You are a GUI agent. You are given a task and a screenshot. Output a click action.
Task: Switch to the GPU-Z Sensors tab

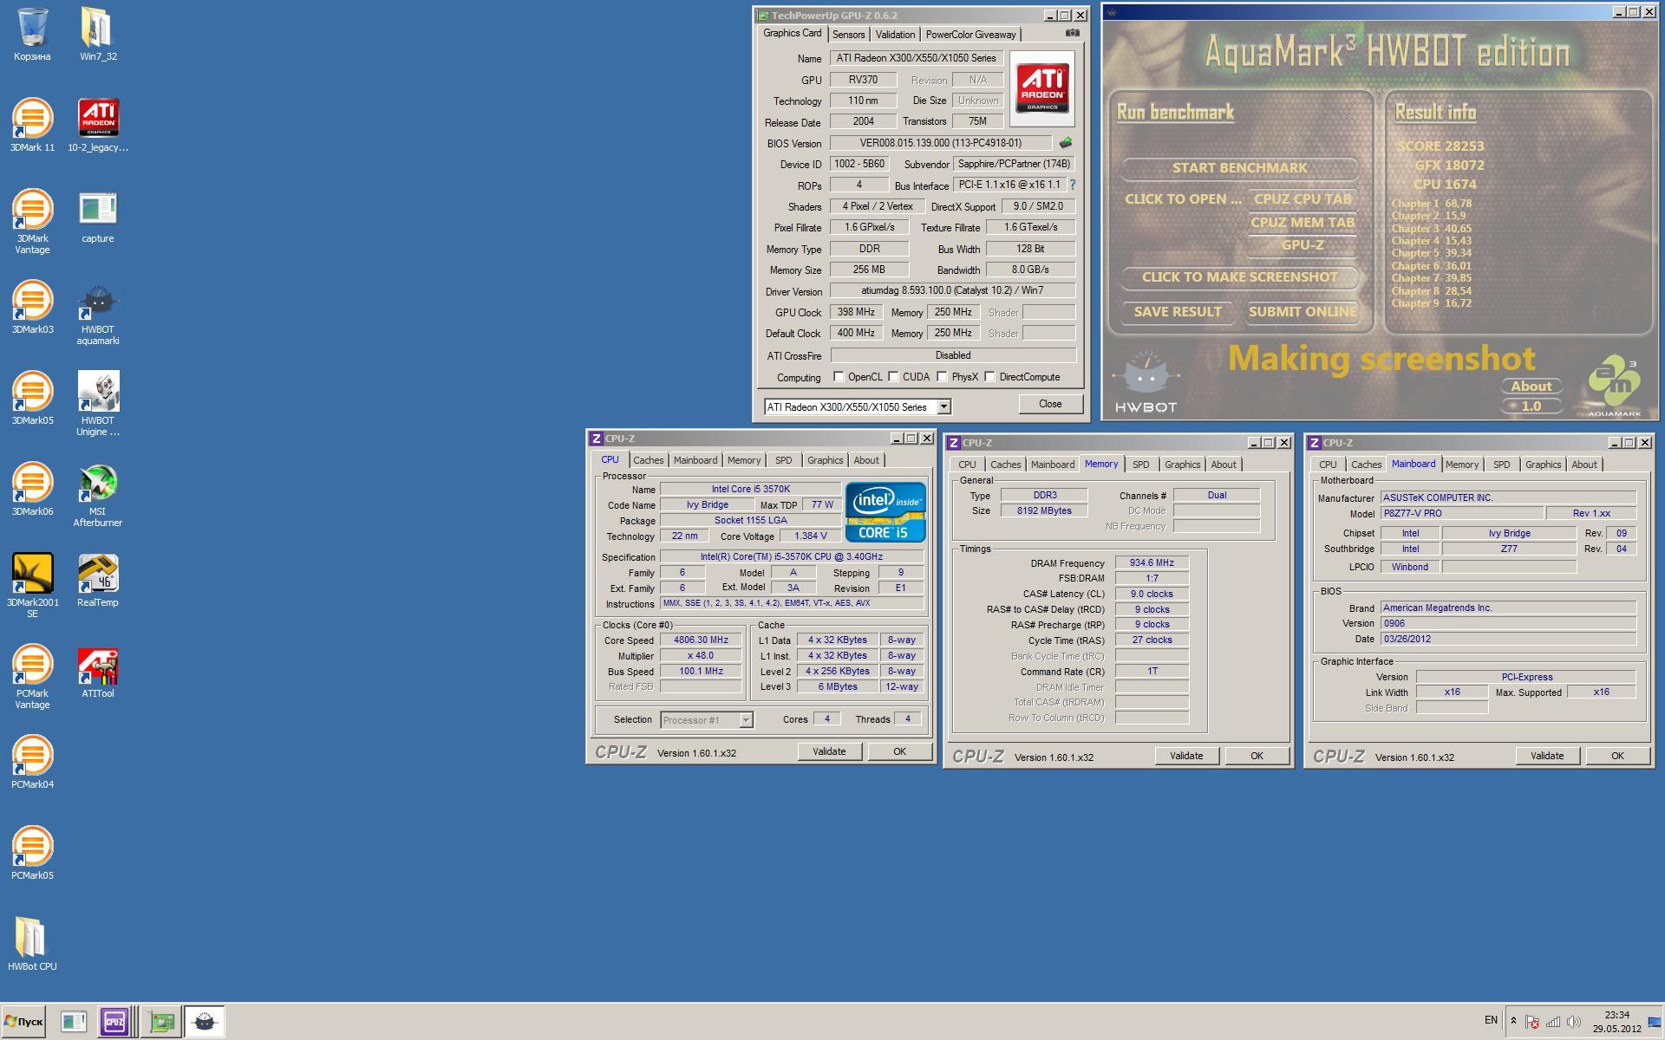(848, 35)
